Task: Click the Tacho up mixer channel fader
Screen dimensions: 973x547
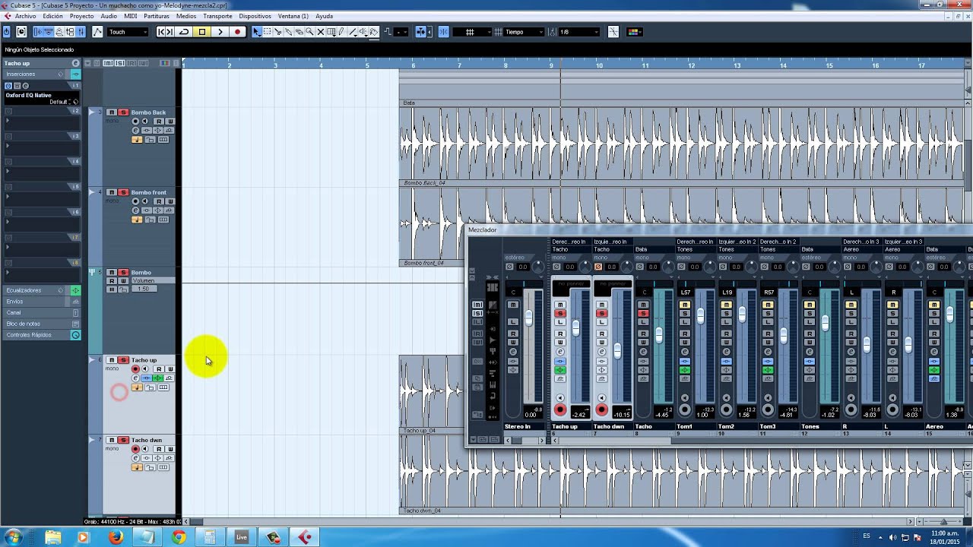Action: (576, 328)
